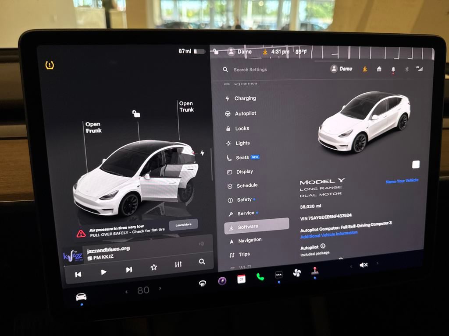The width and height of the screenshot is (449, 336).
Task: Tap the car controls icon in bottom bar
Action: pos(81,297)
